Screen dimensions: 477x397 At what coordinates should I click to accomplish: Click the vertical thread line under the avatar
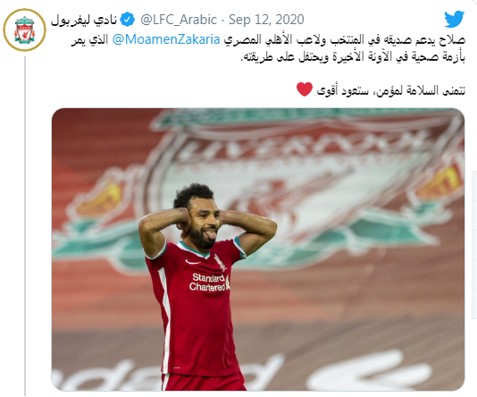click(x=25, y=226)
